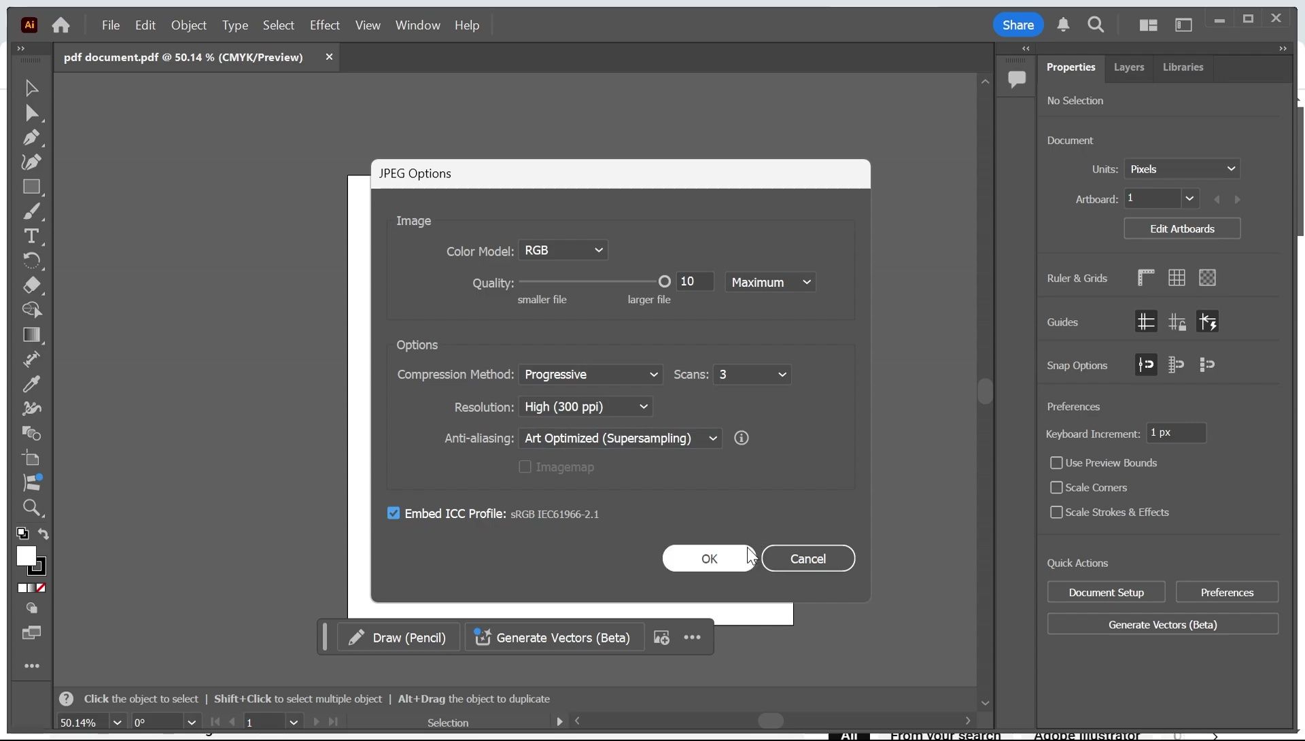The height and width of the screenshot is (741, 1305).
Task: Select the Paintbrush tool
Action: tap(31, 211)
